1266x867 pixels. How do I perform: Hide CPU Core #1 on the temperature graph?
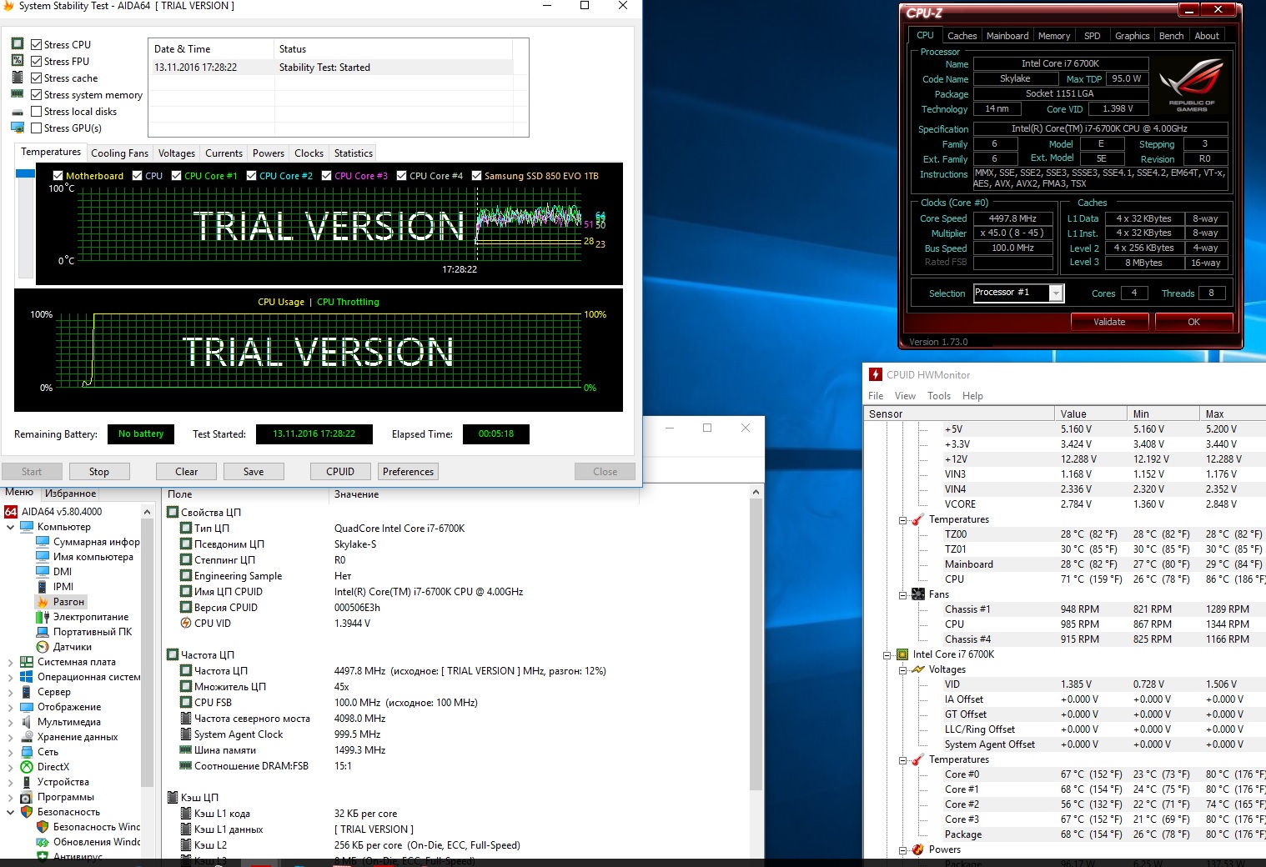pyautogui.click(x=176, y=176)
